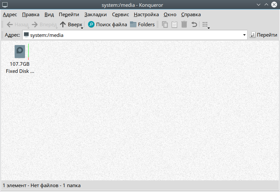Expand the address bar history dropdown
Image resolution: width=280 pixels, height=192 pixels.
click(244, 35)
